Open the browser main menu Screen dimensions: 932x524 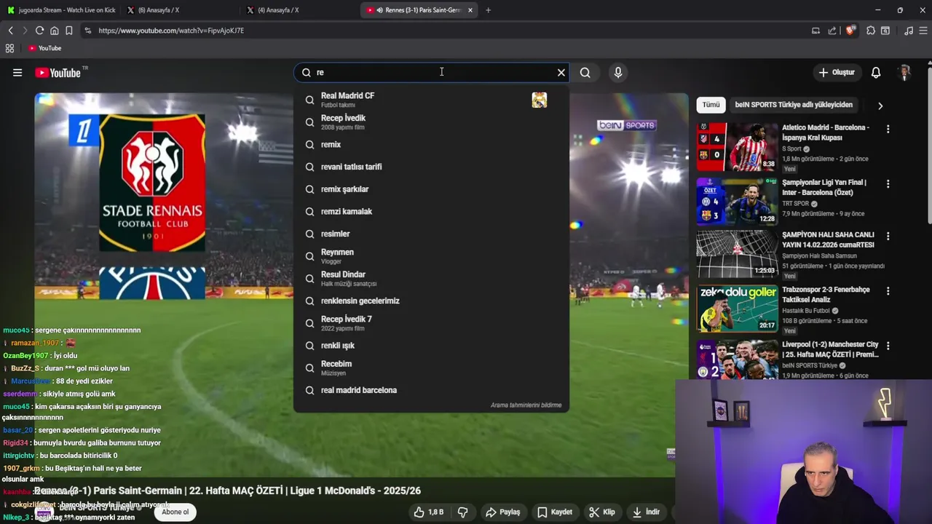[x=923, y=31]
